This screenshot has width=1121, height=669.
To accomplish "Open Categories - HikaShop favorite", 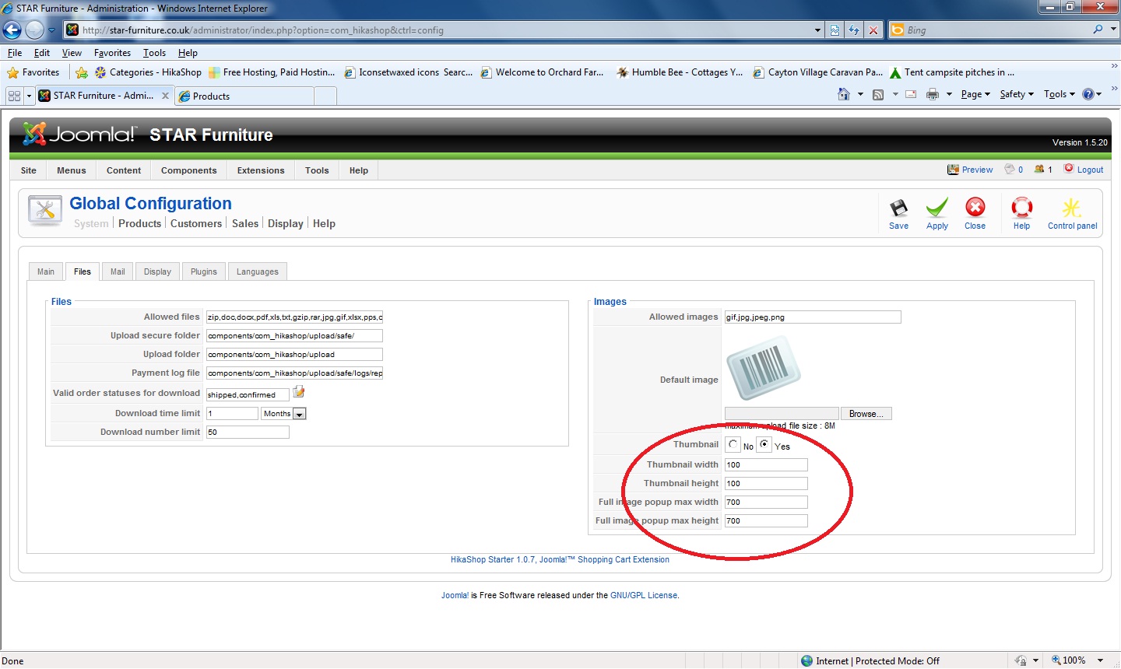I will coord(148,72).
